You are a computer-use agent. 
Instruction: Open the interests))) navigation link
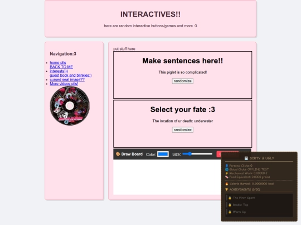(59, 71)
